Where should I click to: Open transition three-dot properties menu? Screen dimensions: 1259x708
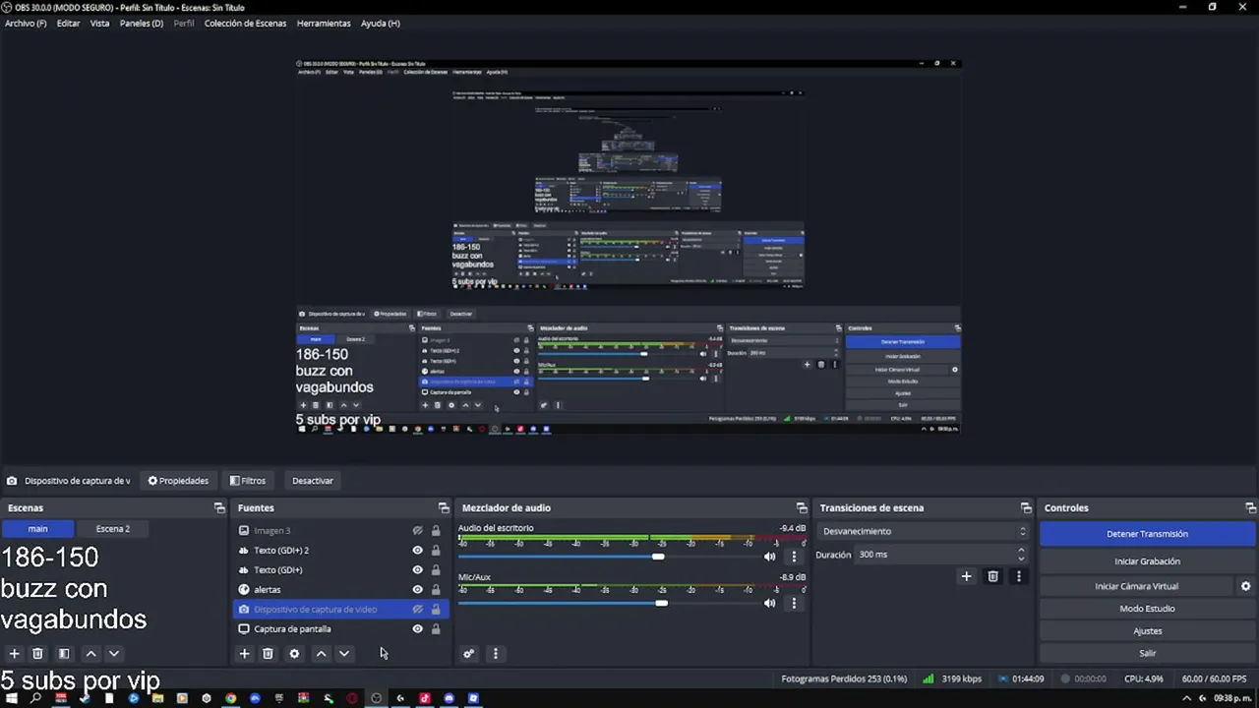click(1018, 576)
